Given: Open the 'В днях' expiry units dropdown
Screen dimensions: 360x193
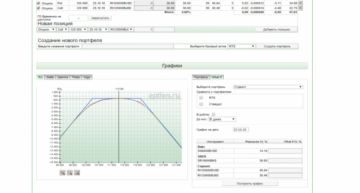Looking at the screenshot, I should pyautogui.click(x=222, y=119).
